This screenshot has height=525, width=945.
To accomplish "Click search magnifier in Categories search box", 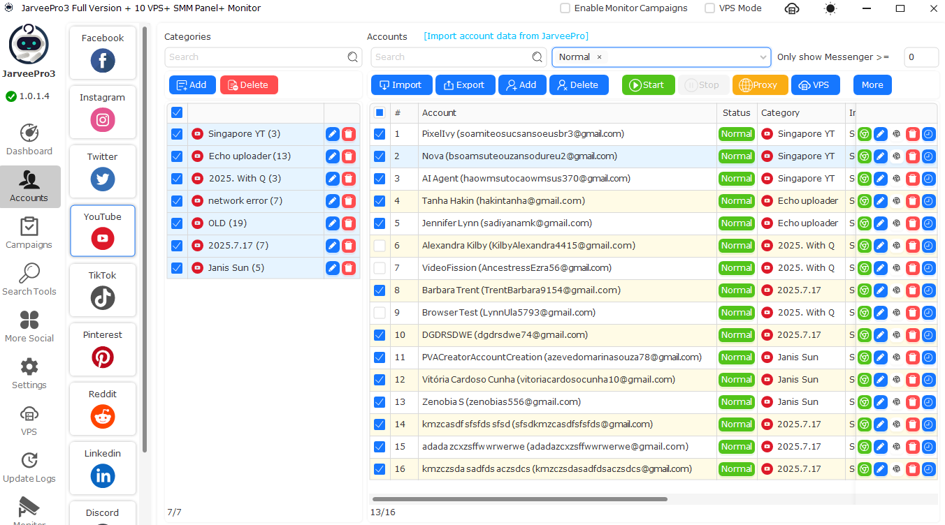I will [353, 57].
